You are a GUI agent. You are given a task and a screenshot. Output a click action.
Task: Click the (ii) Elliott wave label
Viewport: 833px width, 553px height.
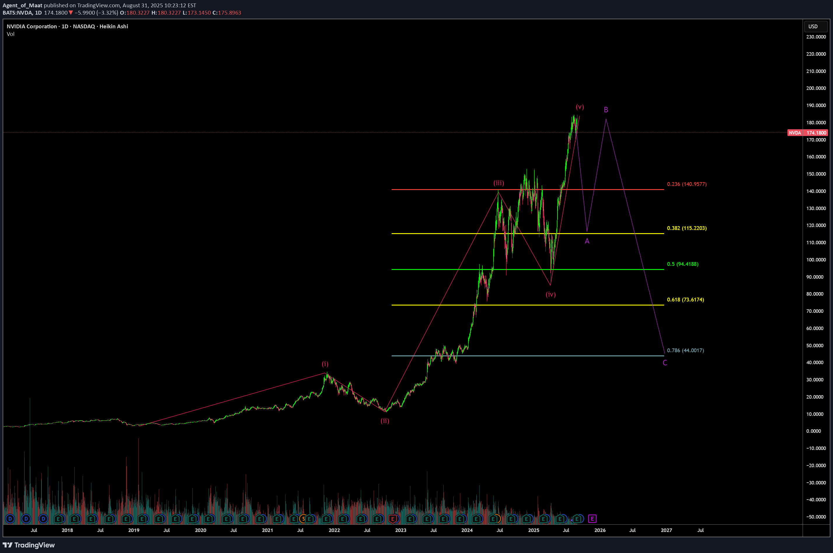click(x=384, y=421)
